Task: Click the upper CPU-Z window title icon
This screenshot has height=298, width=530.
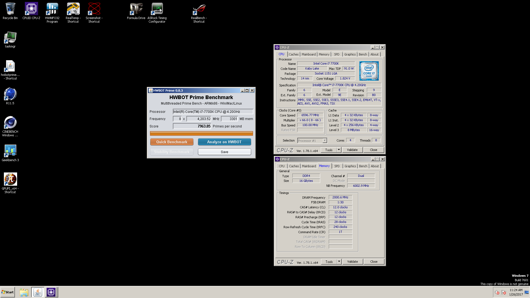Action: [277, 47]
